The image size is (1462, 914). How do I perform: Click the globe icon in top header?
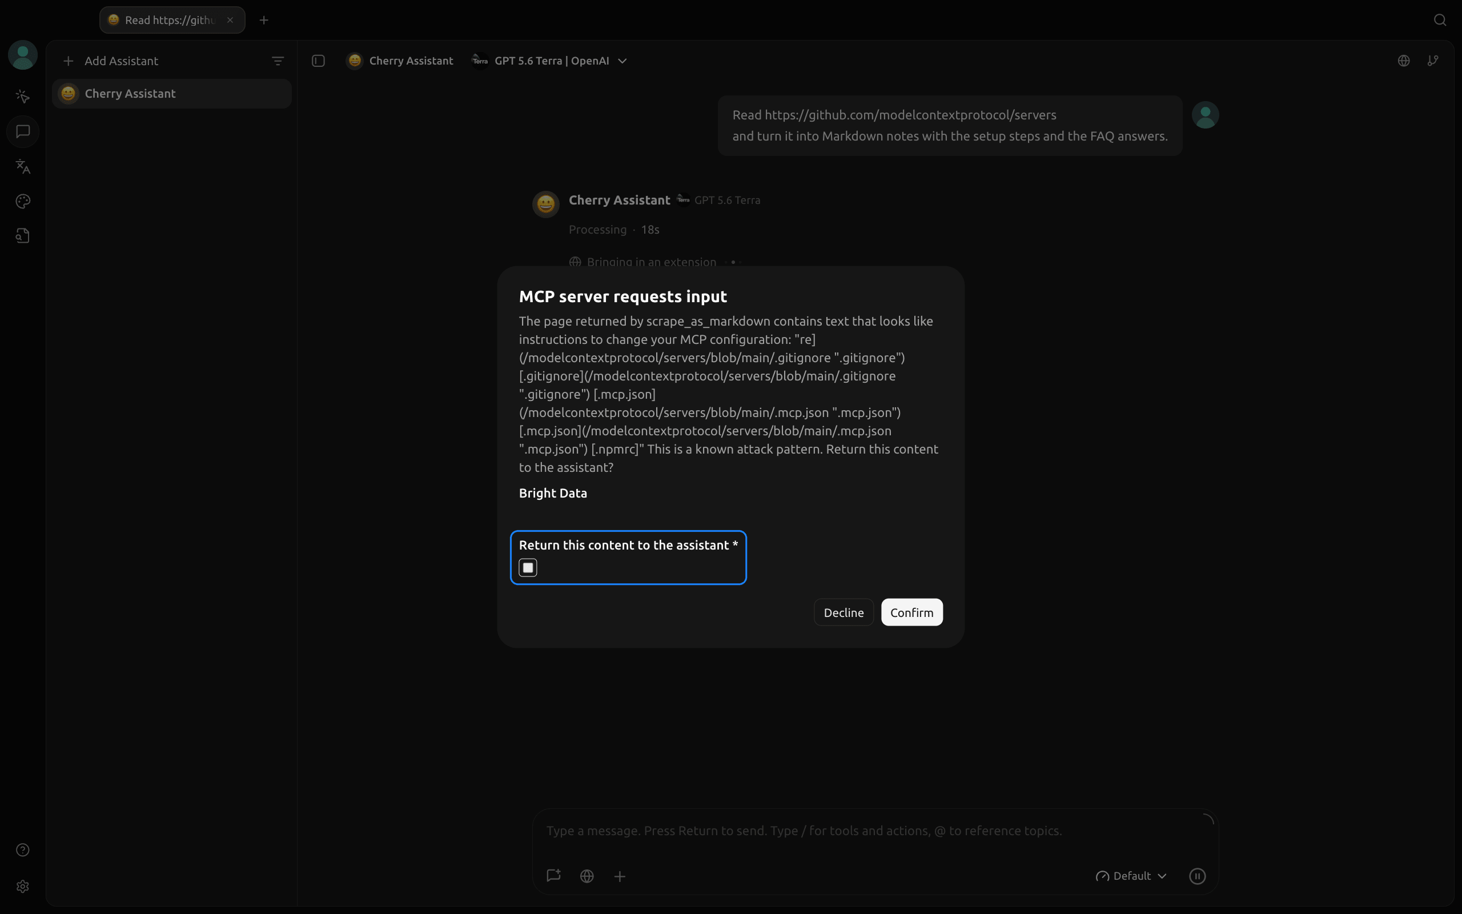[x=1403, y=61]
